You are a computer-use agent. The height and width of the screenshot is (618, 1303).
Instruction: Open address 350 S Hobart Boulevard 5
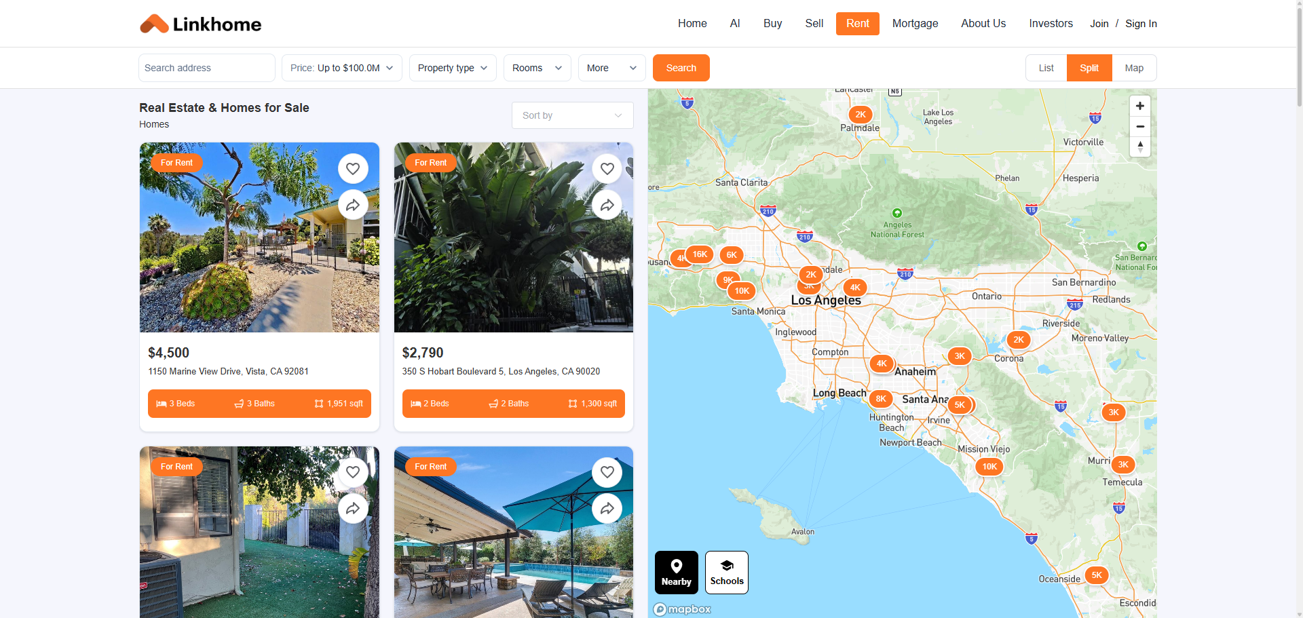pos(501,372)
